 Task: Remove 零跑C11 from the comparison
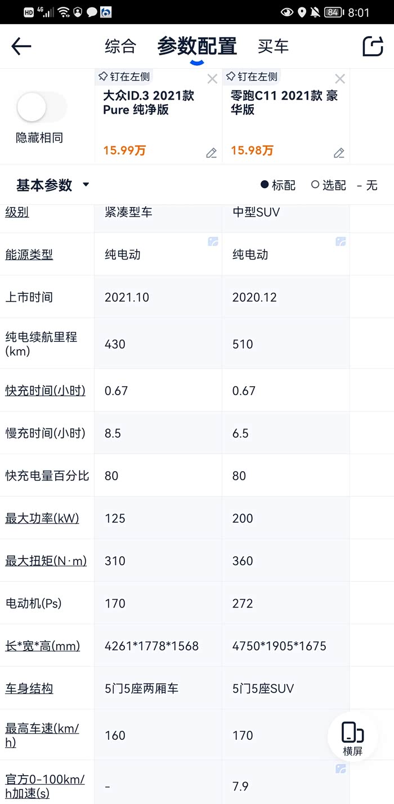pyautogui.click(x=340, y=79)
